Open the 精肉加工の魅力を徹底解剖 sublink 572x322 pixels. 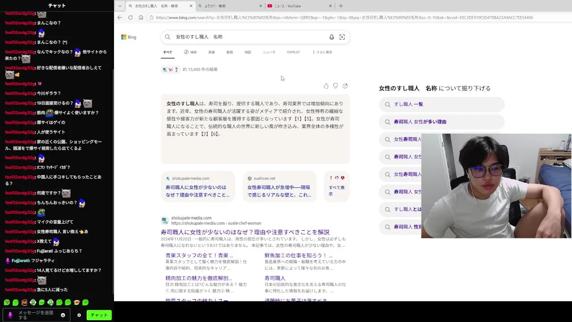pos(198,278)
